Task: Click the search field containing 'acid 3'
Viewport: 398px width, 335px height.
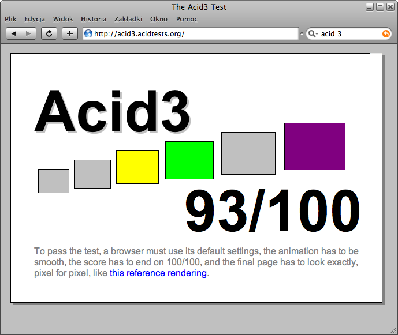Action: (x=349, y=33)
